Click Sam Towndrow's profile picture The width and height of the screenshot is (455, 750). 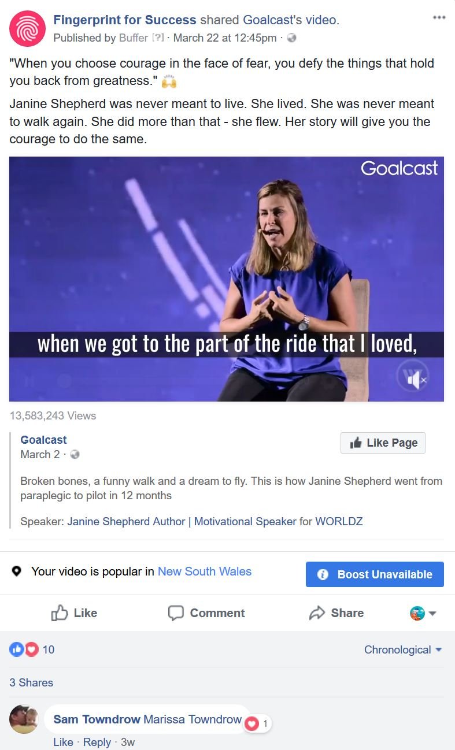(x=24, y=719)
